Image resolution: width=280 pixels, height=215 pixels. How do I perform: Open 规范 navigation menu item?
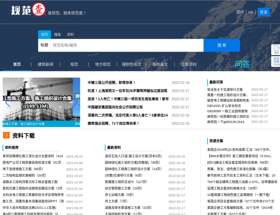[x=74, y=64]
